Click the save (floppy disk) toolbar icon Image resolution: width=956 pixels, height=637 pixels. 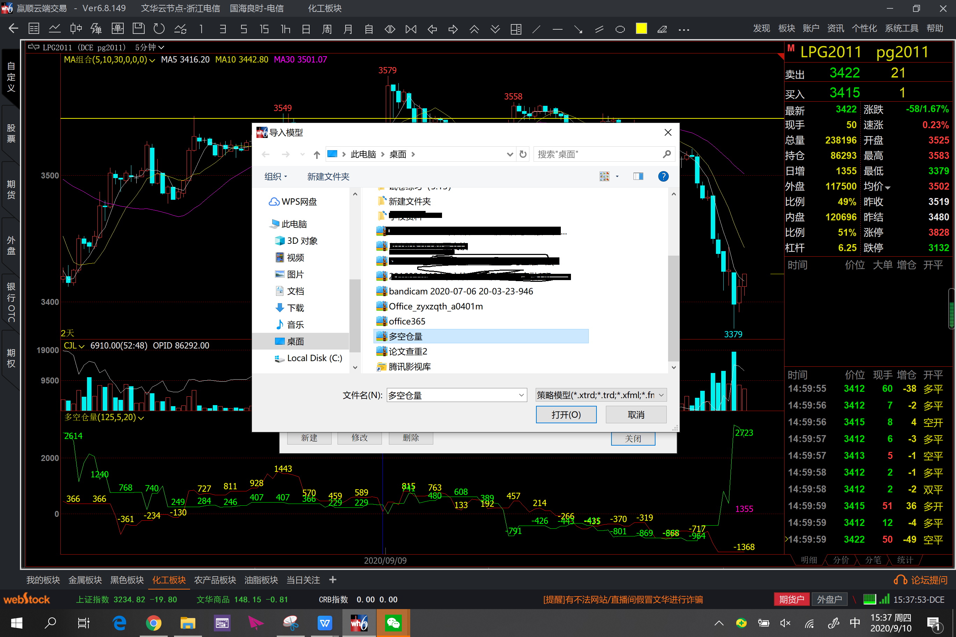(139, 28)
